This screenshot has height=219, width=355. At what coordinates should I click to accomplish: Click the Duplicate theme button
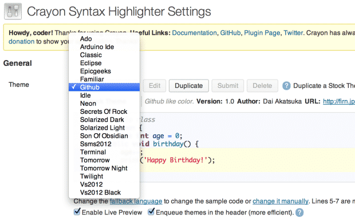point(188,86)
